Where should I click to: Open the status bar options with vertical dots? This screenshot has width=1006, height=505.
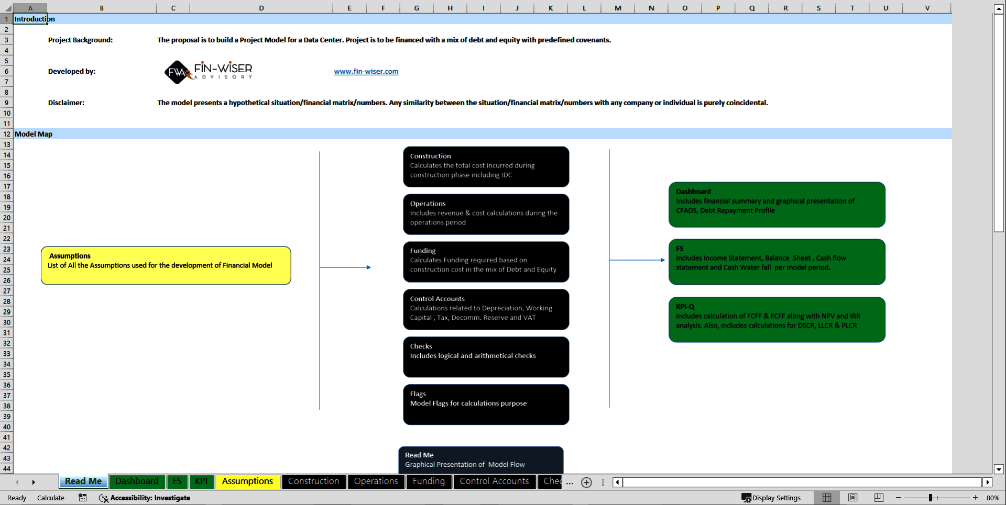pos(603,482)
